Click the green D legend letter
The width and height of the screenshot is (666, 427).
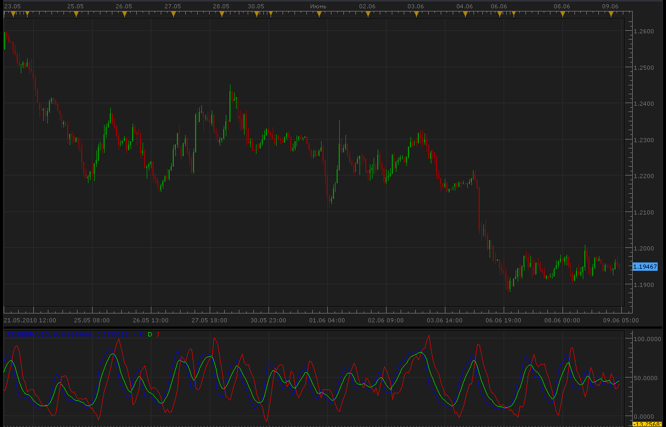[x=150, y=334]
